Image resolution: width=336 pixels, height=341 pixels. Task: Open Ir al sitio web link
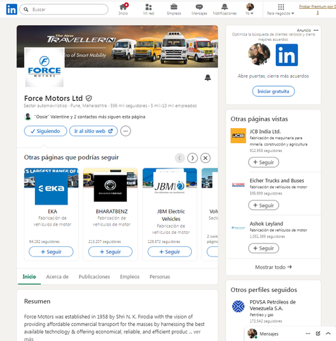click(x=94, y=131)
